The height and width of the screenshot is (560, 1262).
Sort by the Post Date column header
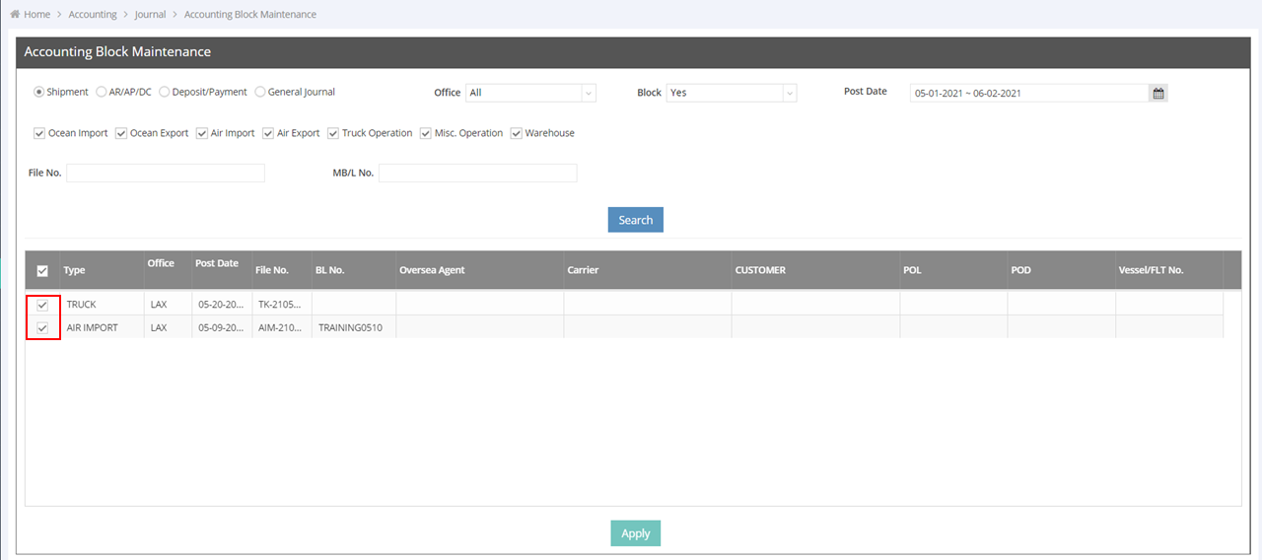217,264
